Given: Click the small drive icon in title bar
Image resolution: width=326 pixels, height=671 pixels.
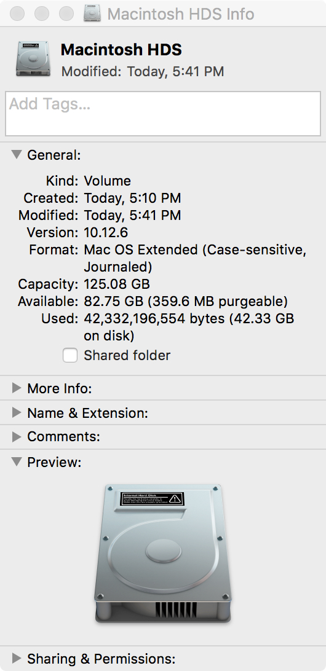Looking at the screenshot, I should click(92, 14).
